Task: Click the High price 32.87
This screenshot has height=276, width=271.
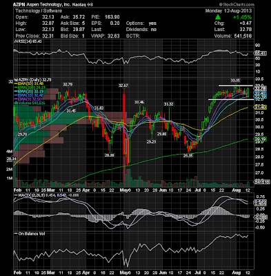Action: tap(48, 23)
